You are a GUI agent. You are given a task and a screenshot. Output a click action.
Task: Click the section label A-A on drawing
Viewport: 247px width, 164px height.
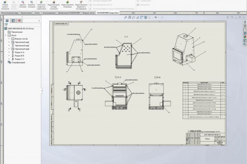click(119, 77)
